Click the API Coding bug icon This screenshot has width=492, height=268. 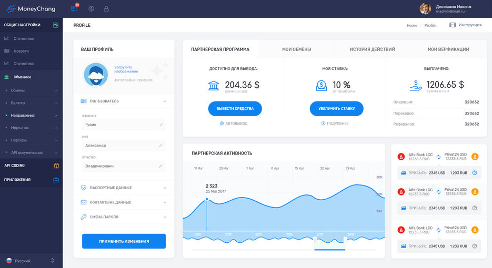point(56,166)
